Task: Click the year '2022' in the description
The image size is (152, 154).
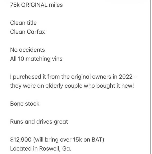Action: (x=126, y=77)
